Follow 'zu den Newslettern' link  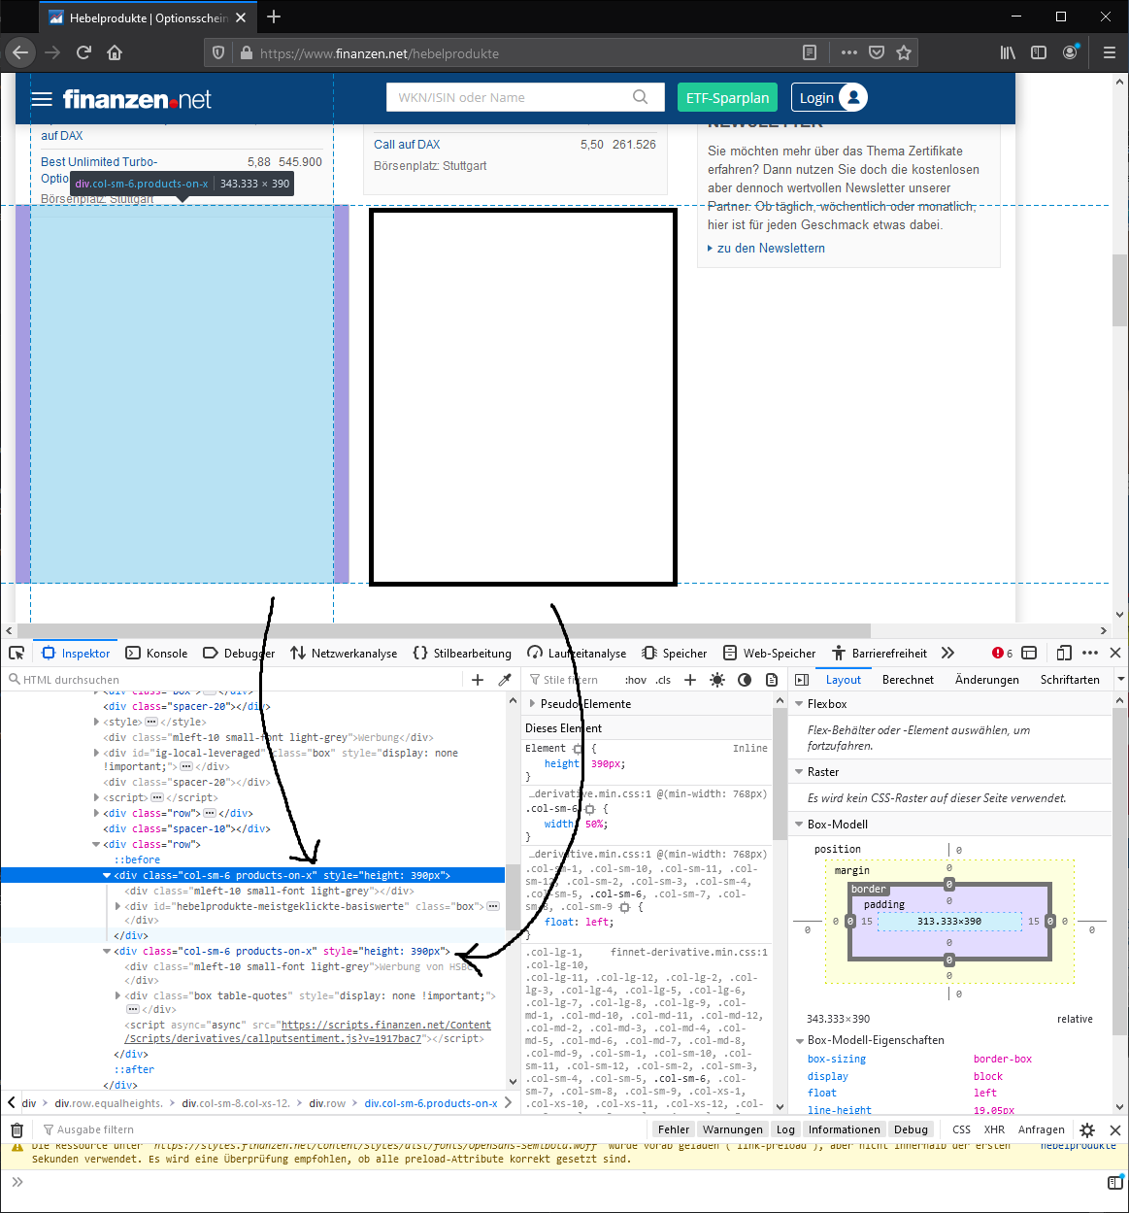(x=771, y=249)
